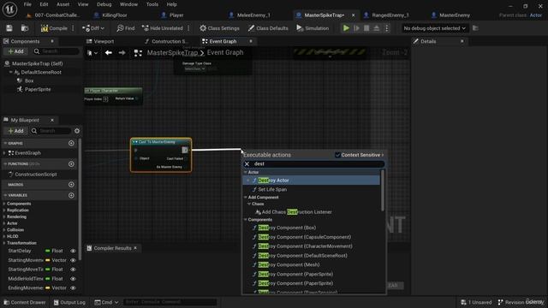Add a new graph with plus icon
The width and height of the screenshot is (548, 308).
pyautogui.click(x=71, y=143)
